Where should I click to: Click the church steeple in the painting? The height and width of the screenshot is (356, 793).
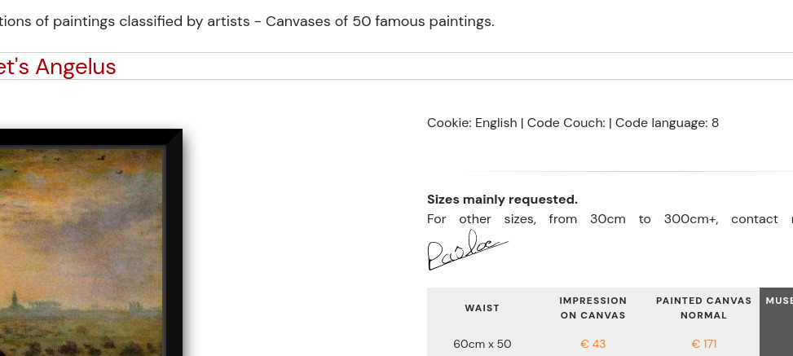(x=14, y=297)
